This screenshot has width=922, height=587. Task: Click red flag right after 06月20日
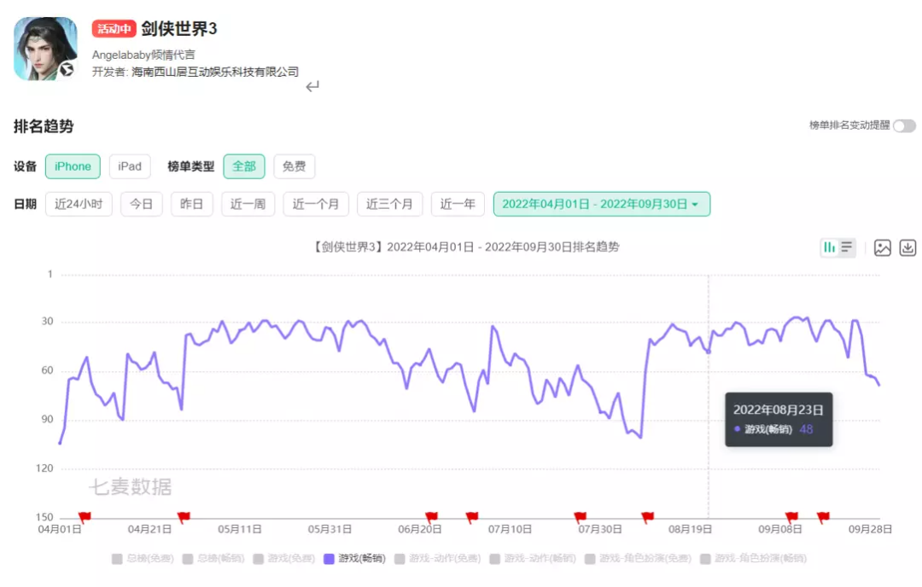[431, 517]
